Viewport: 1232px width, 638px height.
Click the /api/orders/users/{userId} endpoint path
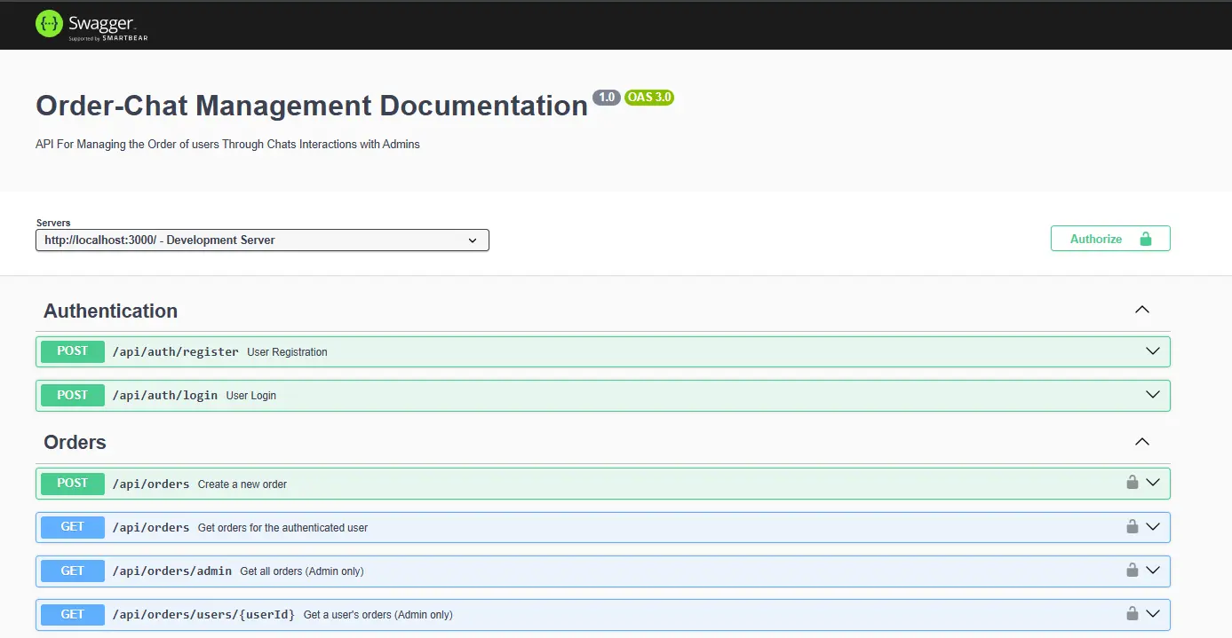(203, 614)
